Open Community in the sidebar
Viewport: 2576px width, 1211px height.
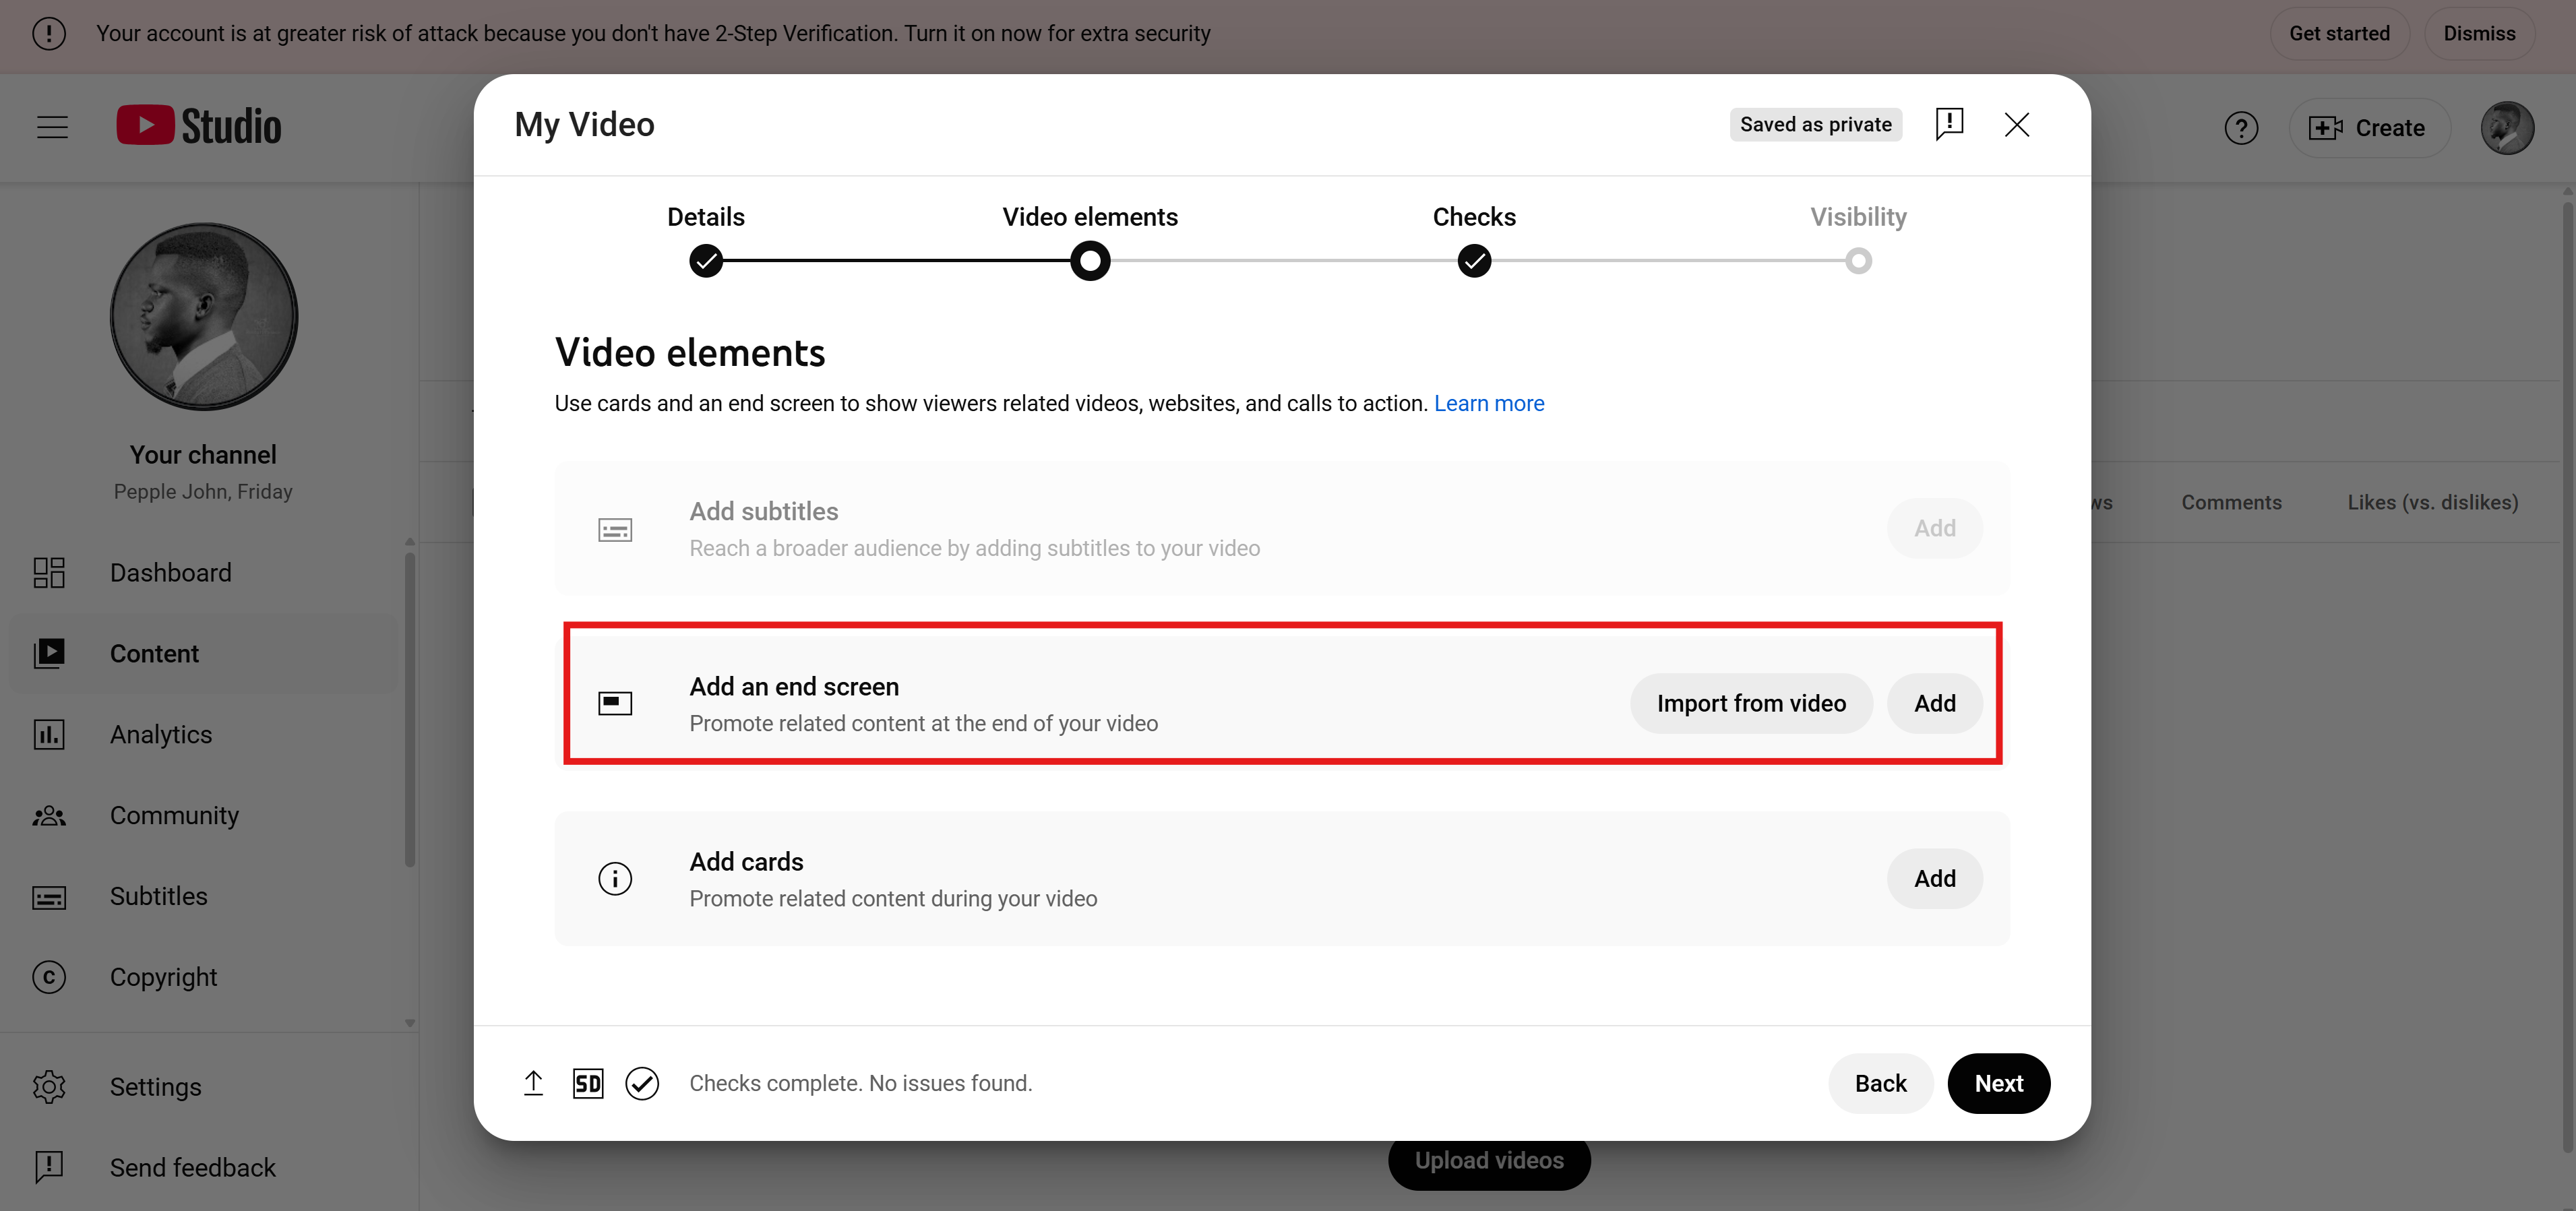click(x=174, y=815)
